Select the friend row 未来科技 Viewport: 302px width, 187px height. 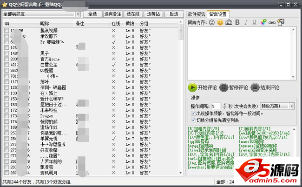[91, 110]
